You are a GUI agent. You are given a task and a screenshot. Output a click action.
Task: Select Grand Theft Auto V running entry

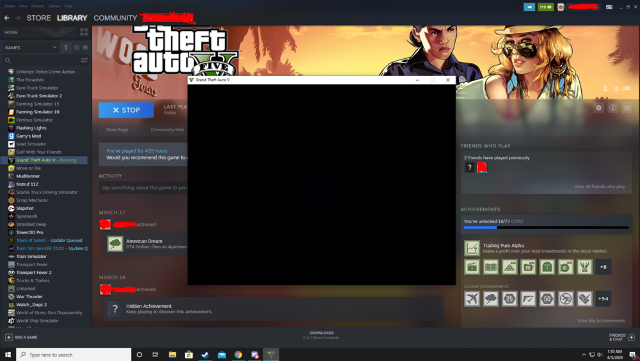[x=45, y=160]
